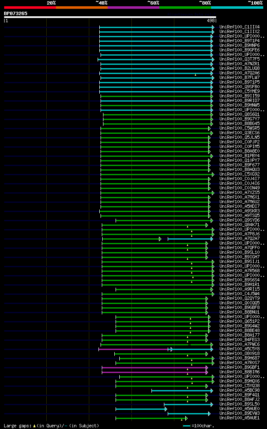
Task: Select the UniRef100_C4J5W4 label
Action: pyautogui.click(x=240, y=294)
